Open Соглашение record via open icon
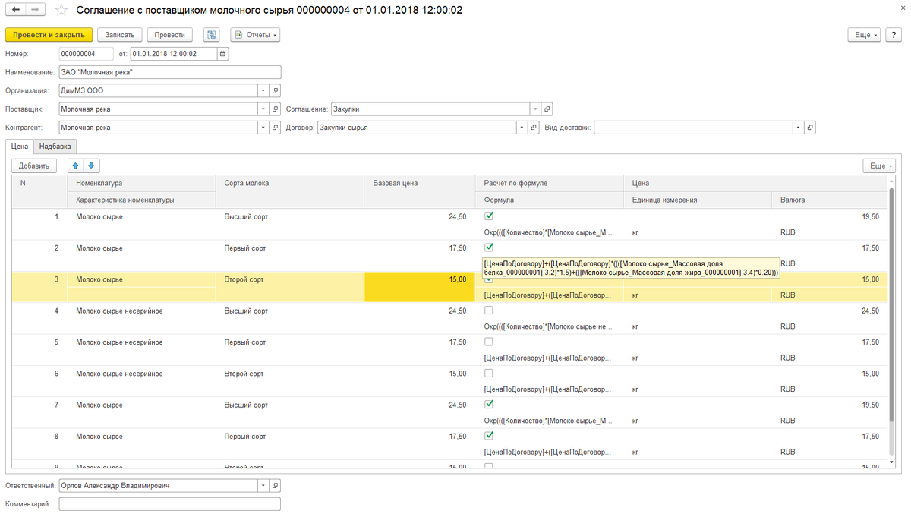Image resolution: width=911 pixels, height=514 pixels. (x=547, y=109)
